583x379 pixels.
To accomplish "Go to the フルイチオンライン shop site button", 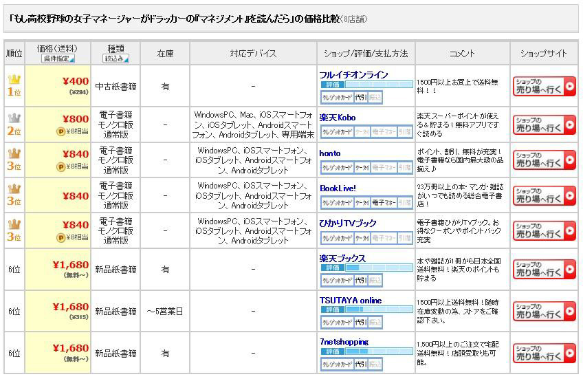I will click(544, 86).
